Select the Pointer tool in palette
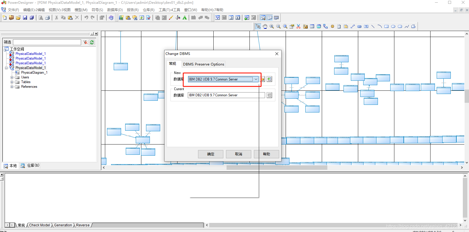Viewport: 469px width, 232px height. tap(258, 26)
